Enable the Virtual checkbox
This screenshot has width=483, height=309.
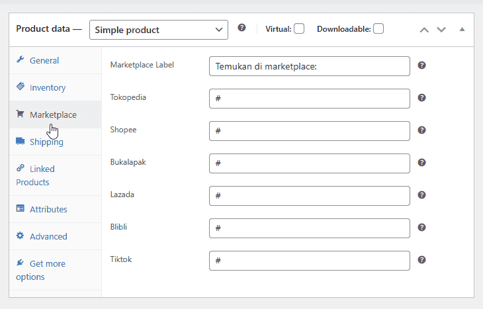[299, 28]
